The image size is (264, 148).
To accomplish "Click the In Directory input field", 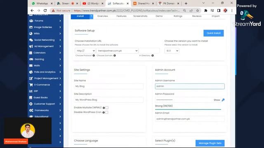I will point(149,51).
